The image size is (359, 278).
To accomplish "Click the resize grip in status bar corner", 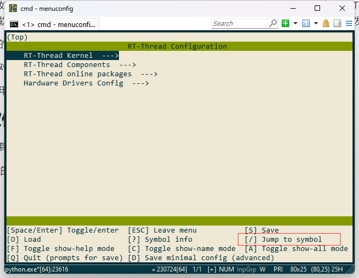I will pos(350,269).
